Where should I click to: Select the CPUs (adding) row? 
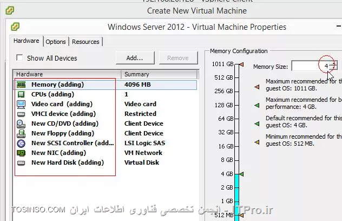point(106,94)
